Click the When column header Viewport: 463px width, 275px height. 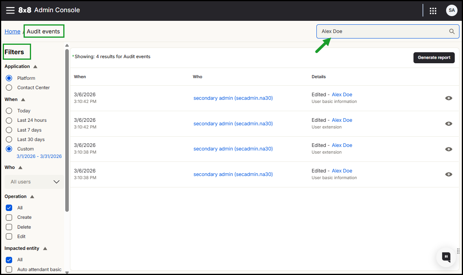[80, 77]
